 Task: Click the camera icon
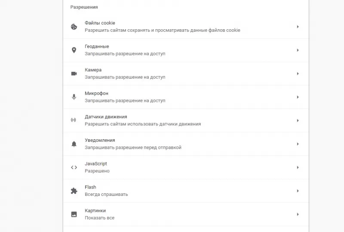pos(74,73)
